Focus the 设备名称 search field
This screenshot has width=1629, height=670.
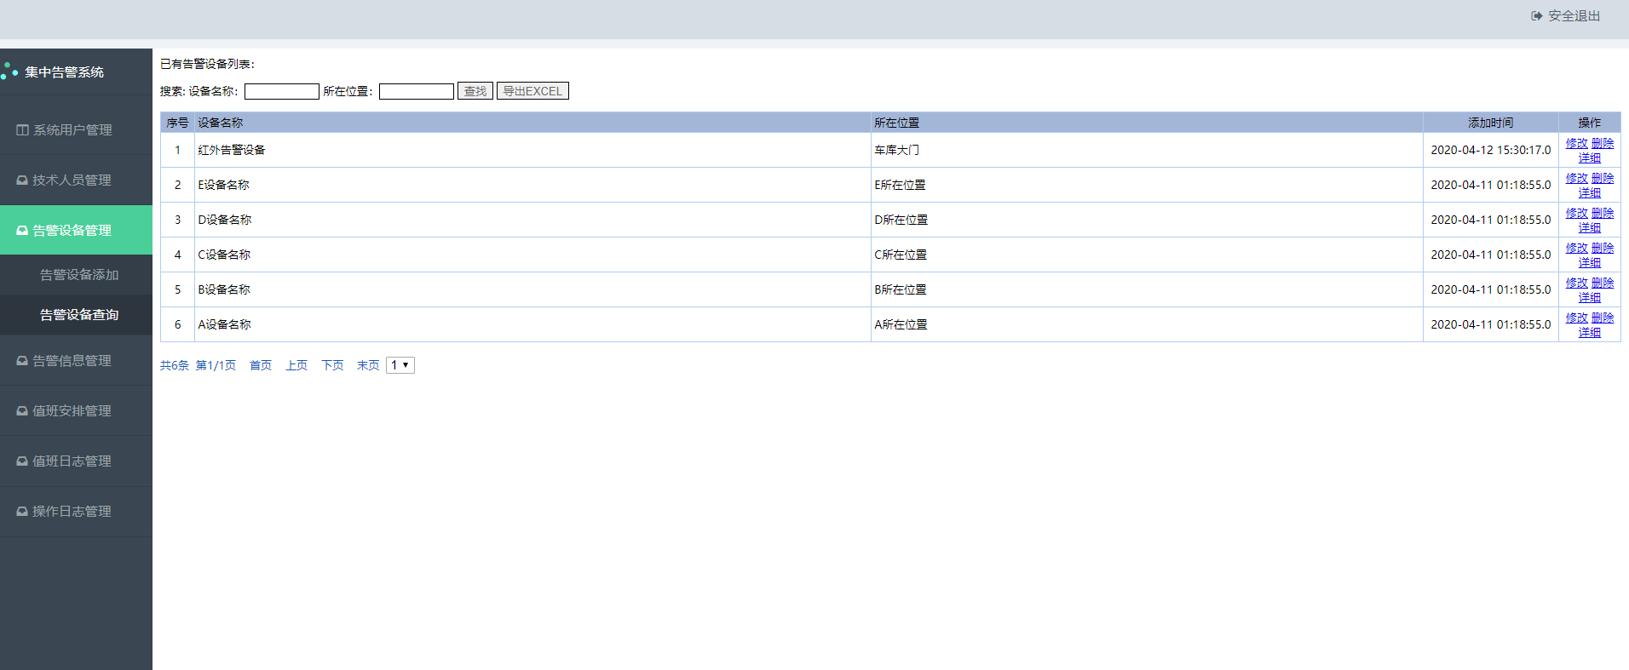tap(282, 91)
